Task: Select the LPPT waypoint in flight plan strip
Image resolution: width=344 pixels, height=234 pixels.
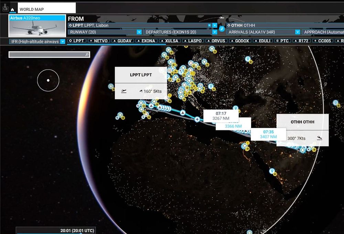Action: 77,41
